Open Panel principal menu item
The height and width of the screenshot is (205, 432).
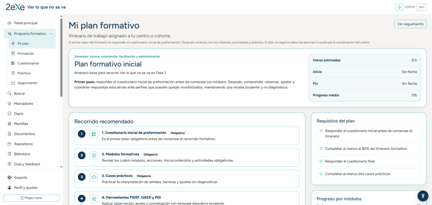(30, 23)
